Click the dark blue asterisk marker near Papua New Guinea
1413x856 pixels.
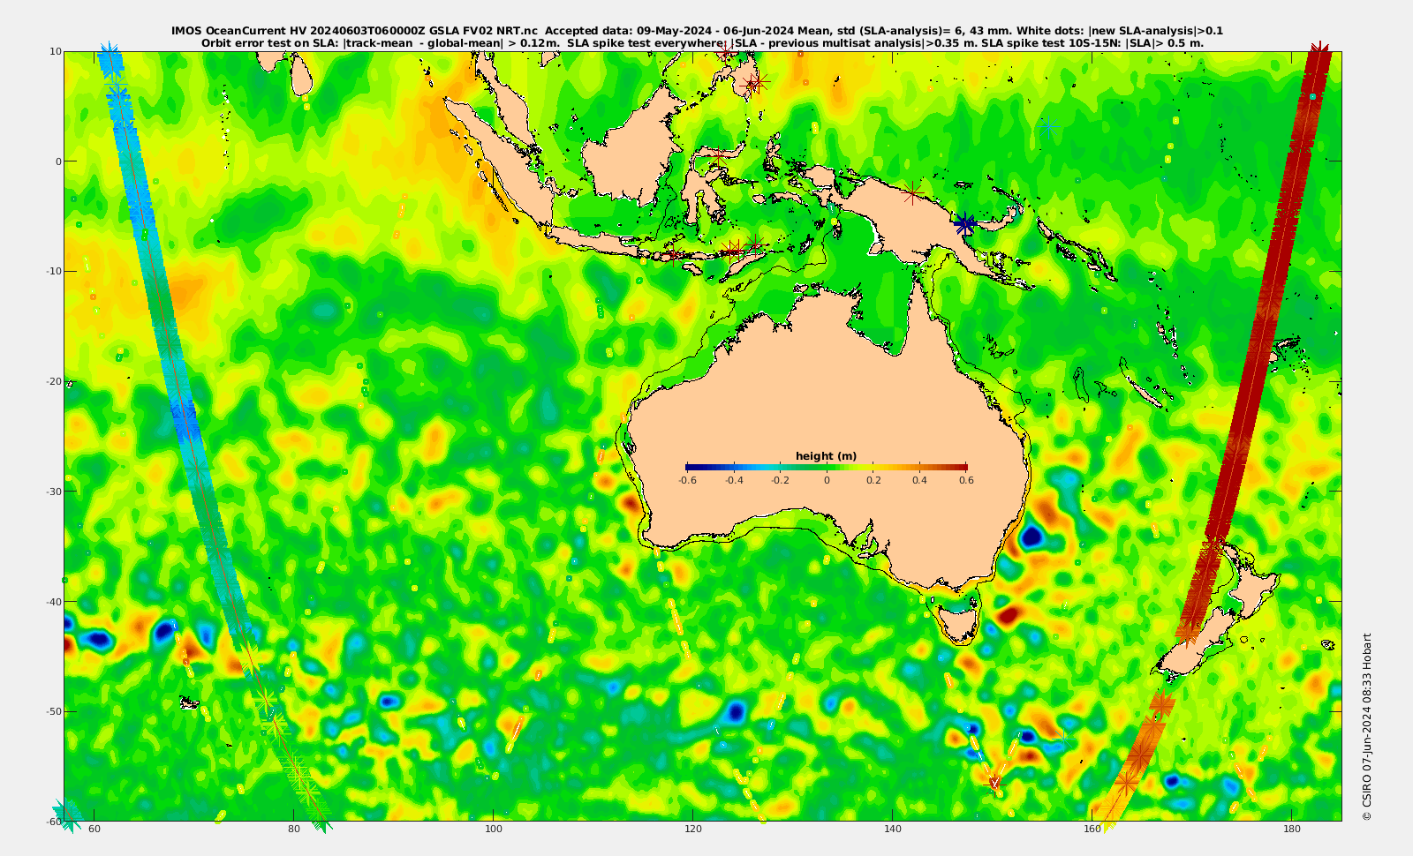click(x=965, y=223)
